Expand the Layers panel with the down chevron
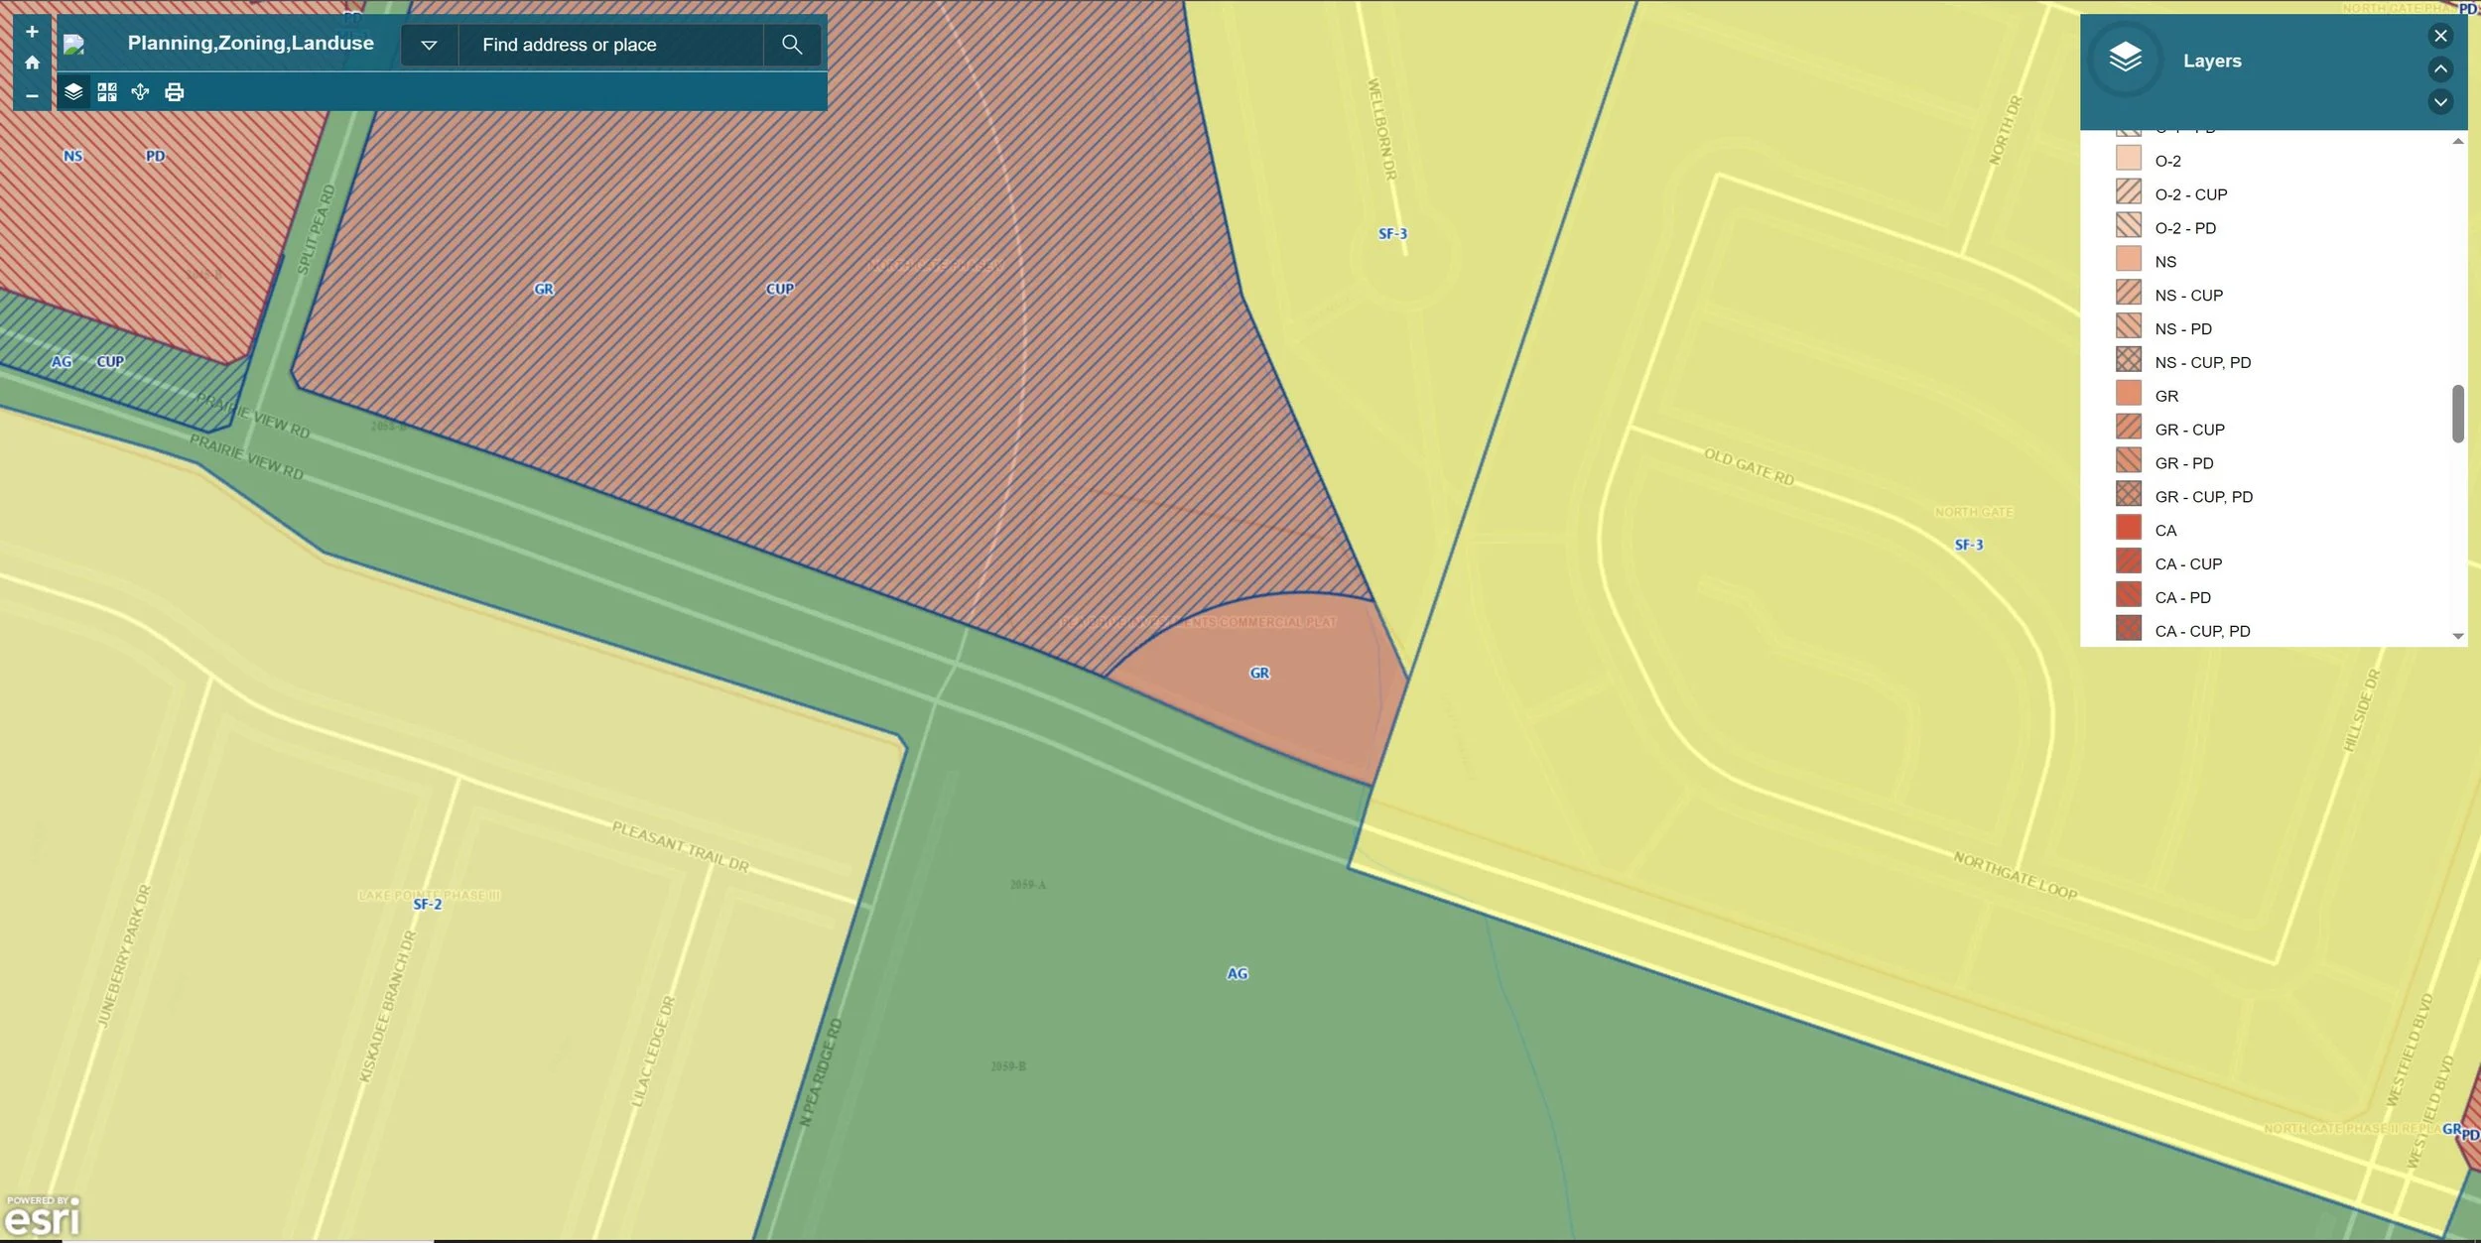Viewport: 2481px width, 1243px height. tap(2440, 101)
